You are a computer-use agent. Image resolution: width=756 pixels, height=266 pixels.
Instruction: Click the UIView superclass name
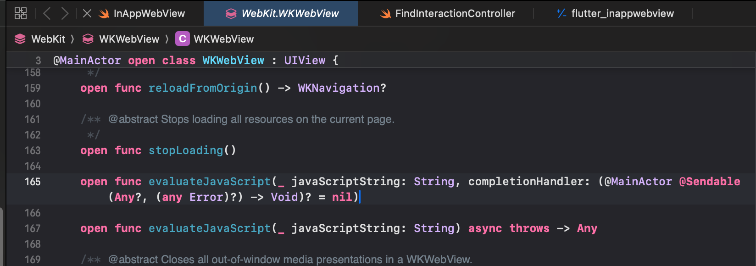coord(305,61)
